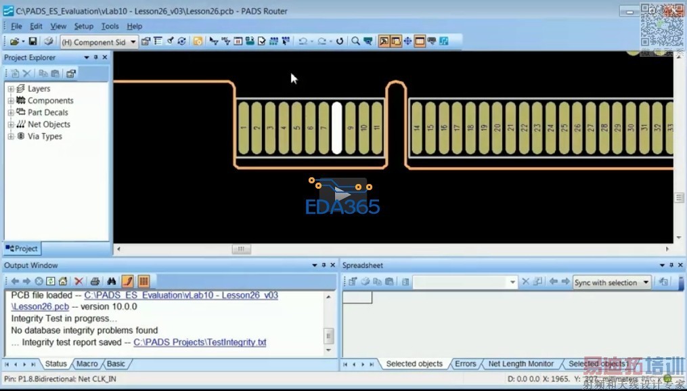Expand the Components tree node
687x391 pixels.
(11, 101)
